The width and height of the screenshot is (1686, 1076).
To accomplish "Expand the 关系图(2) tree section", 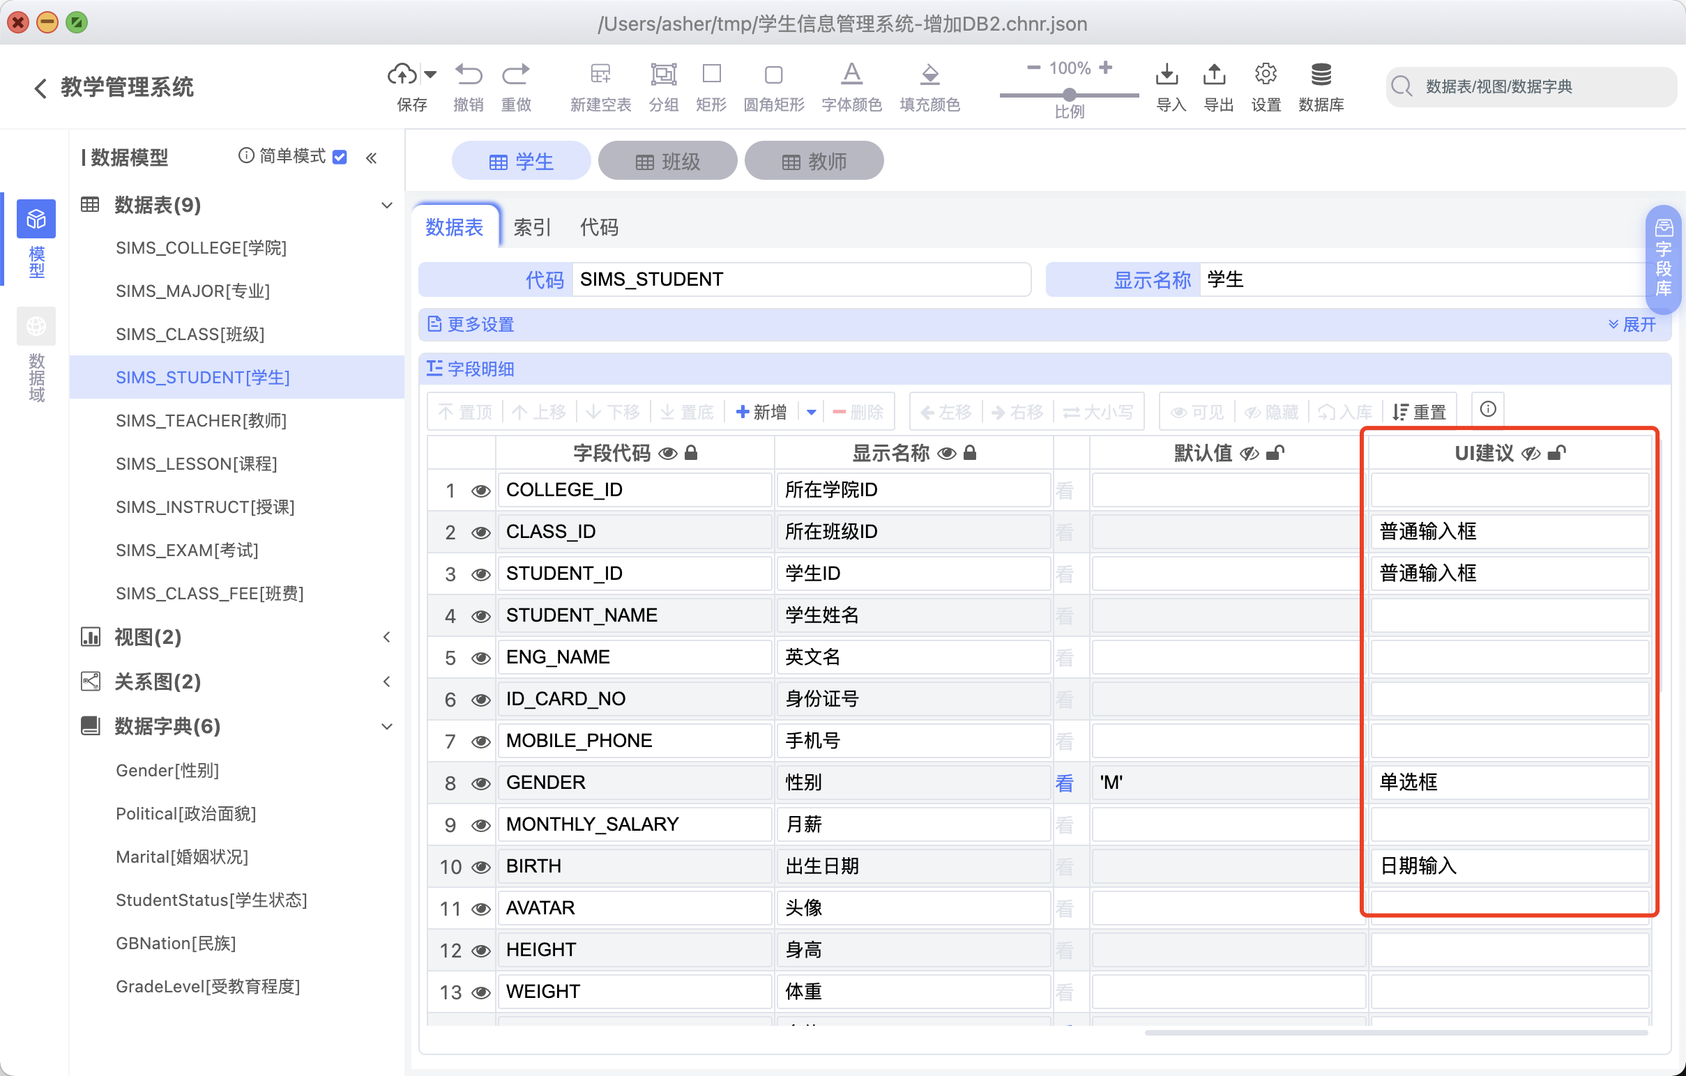I will click(x=386, y=682).
